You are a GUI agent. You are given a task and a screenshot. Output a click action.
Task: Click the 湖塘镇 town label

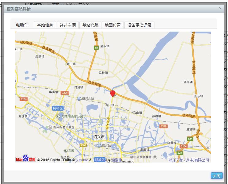point(23,116)
